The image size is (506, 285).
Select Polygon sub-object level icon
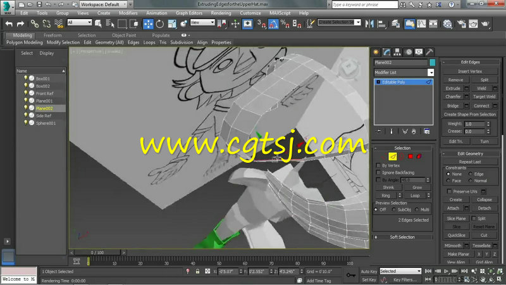pyautogui.click(x=410, y=156)
